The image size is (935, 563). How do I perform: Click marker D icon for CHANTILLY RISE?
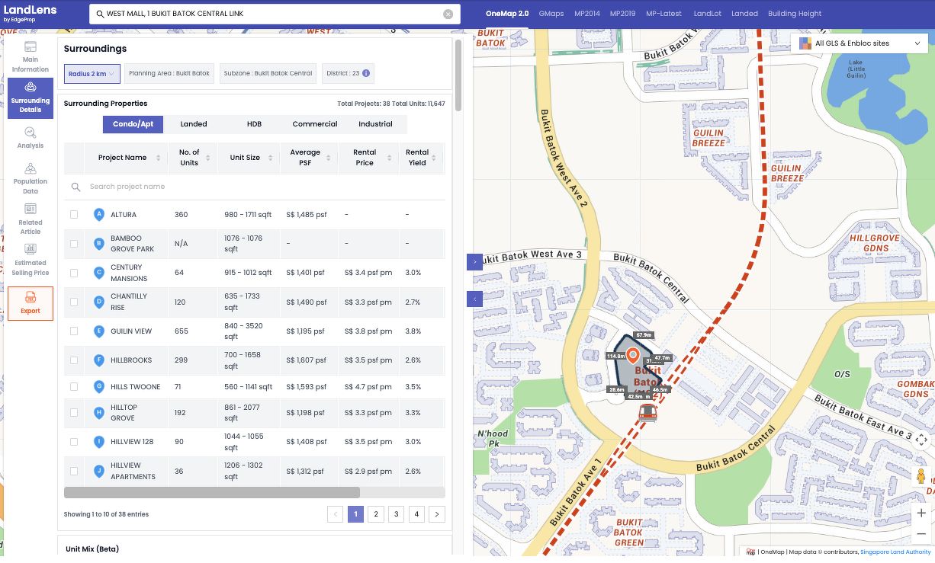pos(98,302)
